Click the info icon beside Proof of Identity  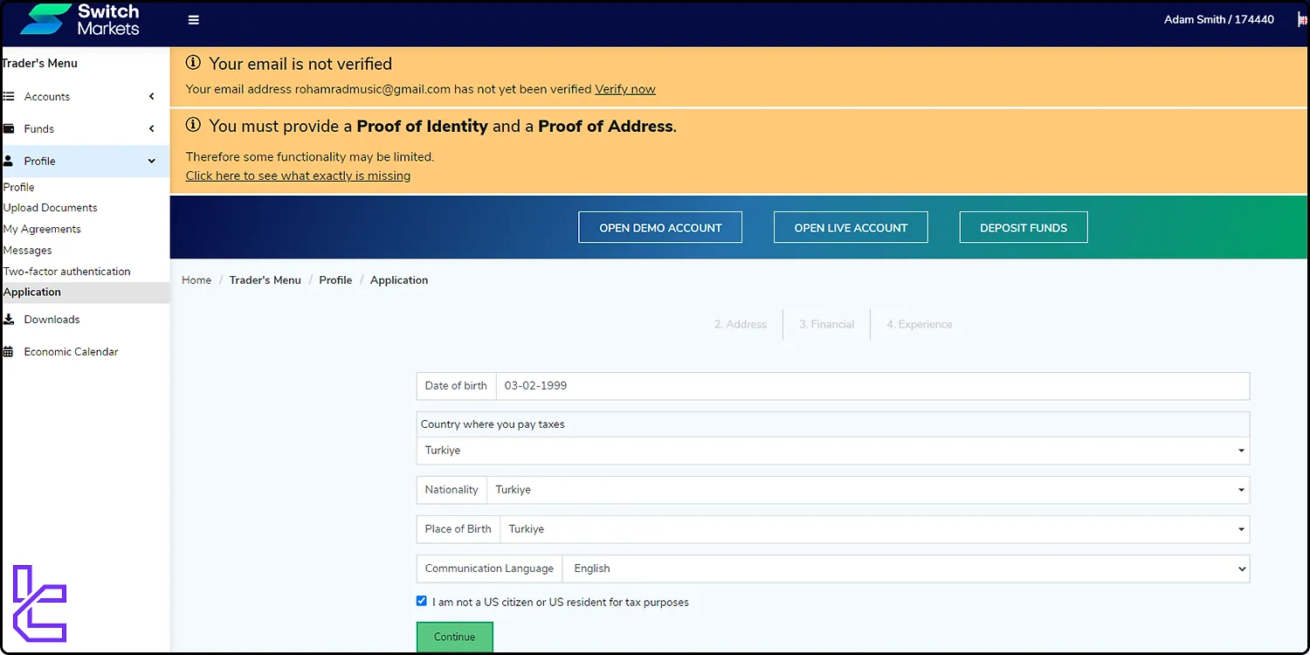point(193,126)
